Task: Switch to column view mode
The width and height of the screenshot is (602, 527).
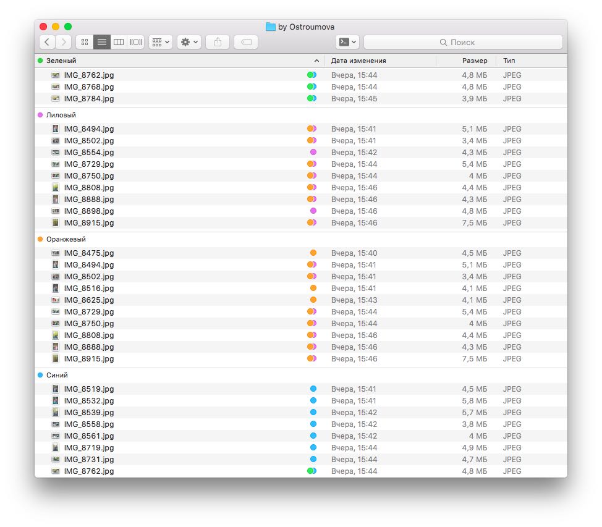Action: (x=119, y=42)
